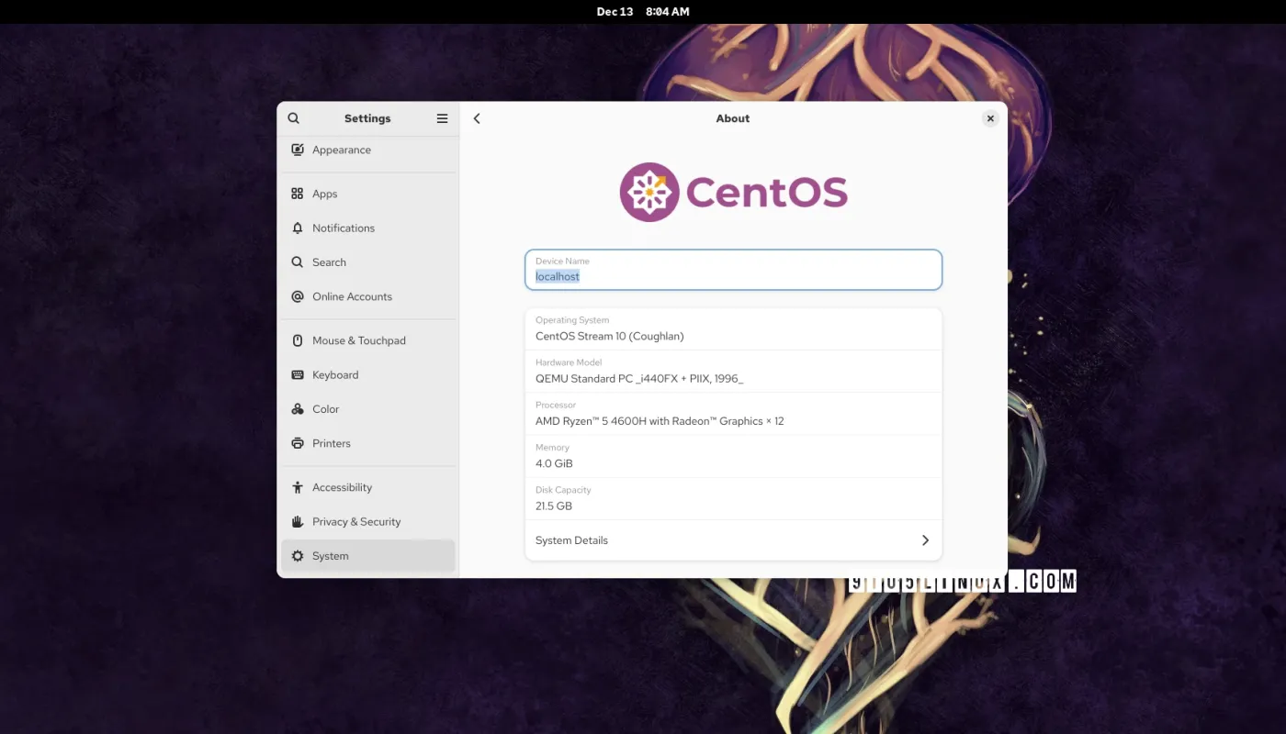Click the System gear icon
Screen dimensions: 1286x734
coord(297,556)
